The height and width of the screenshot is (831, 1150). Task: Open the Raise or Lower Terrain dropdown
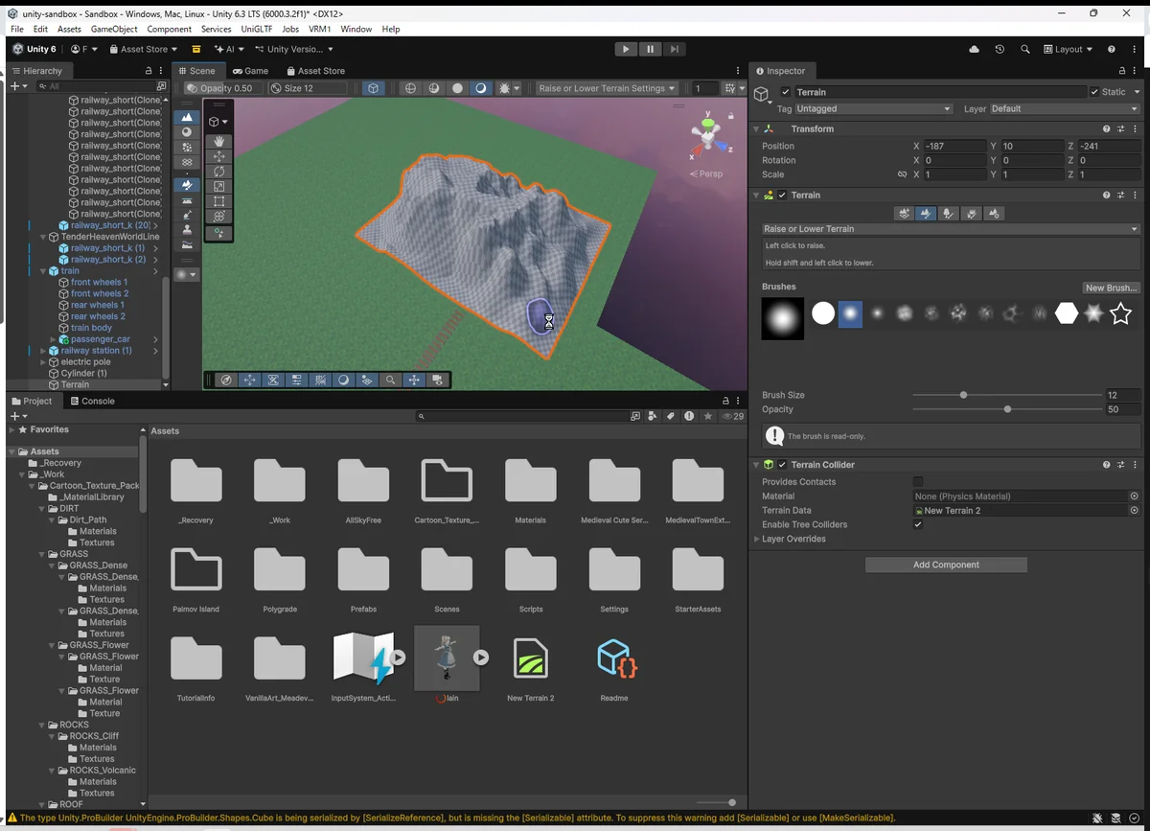point(950,229)
